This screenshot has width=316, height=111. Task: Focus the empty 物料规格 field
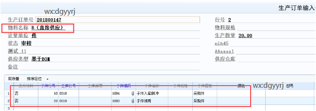click(276, 28)
